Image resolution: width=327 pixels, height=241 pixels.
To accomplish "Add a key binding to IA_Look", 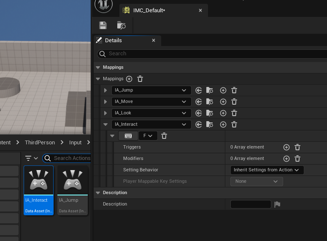I will click(x=223, y=113).
